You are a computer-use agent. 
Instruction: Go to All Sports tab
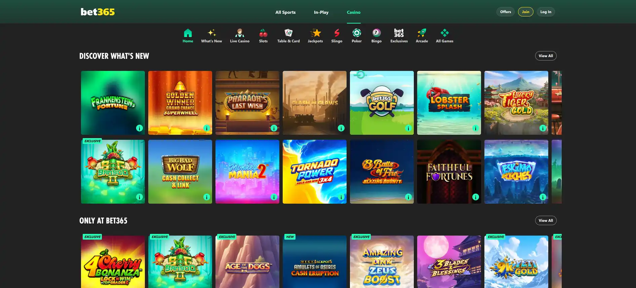coord(285,12)
